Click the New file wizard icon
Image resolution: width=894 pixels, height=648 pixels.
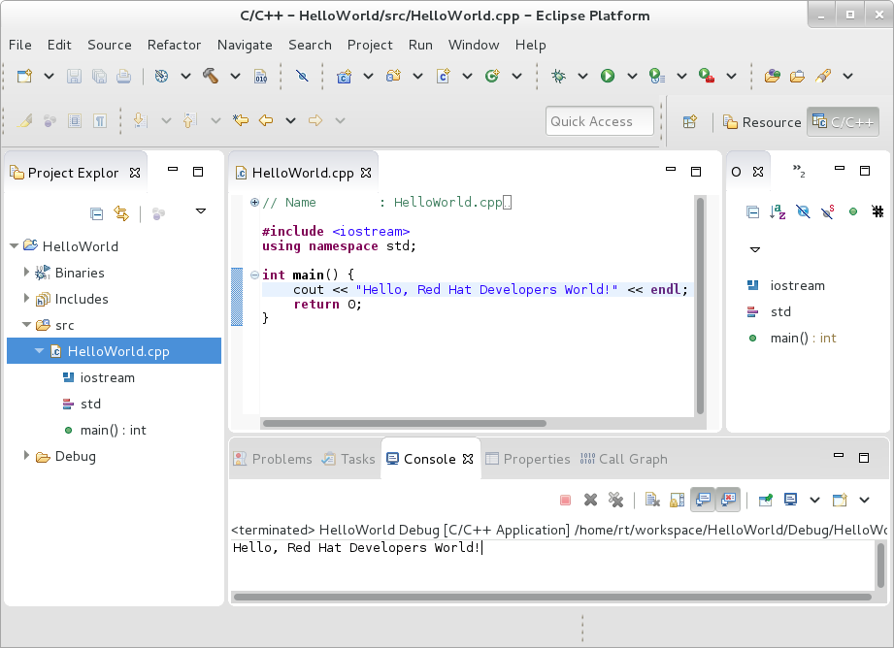click(x=24, y=76)
